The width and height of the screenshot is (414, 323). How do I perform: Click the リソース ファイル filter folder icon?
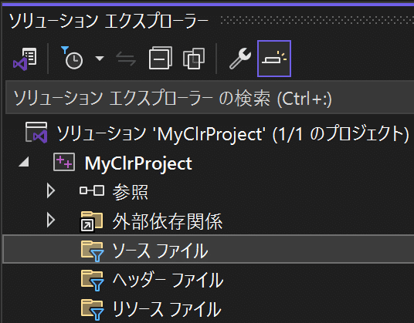pos(92,310)
